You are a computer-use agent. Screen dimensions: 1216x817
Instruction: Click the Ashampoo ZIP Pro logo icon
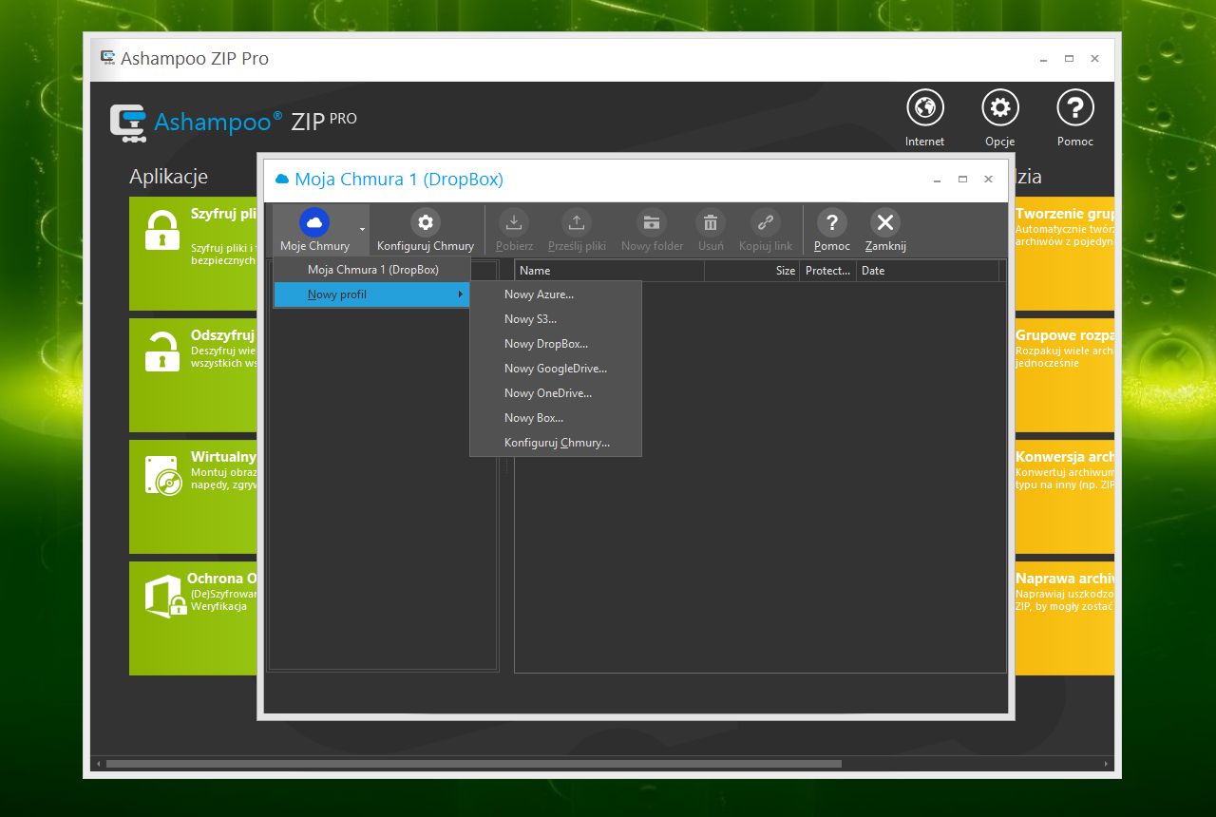128,123
